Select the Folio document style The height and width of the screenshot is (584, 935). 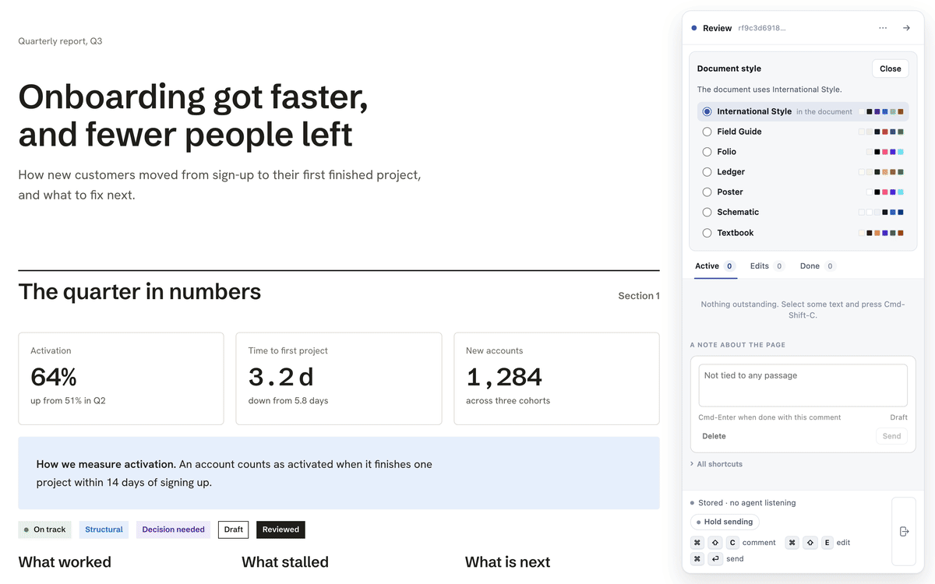803,152
